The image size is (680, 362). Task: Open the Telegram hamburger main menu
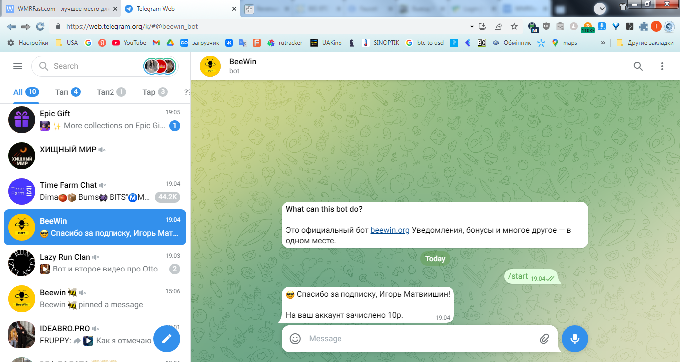(x=18, y=66)
